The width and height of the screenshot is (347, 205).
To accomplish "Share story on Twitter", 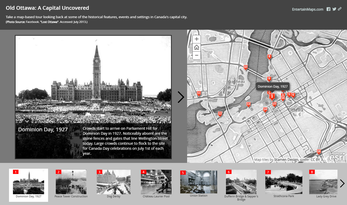I will [334, 9].
